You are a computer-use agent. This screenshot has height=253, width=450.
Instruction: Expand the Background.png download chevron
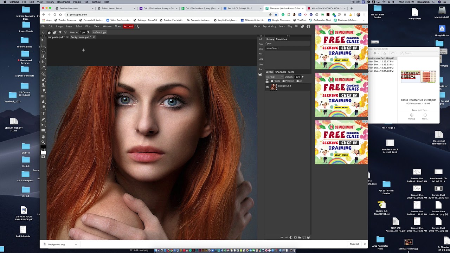[76, 244]
